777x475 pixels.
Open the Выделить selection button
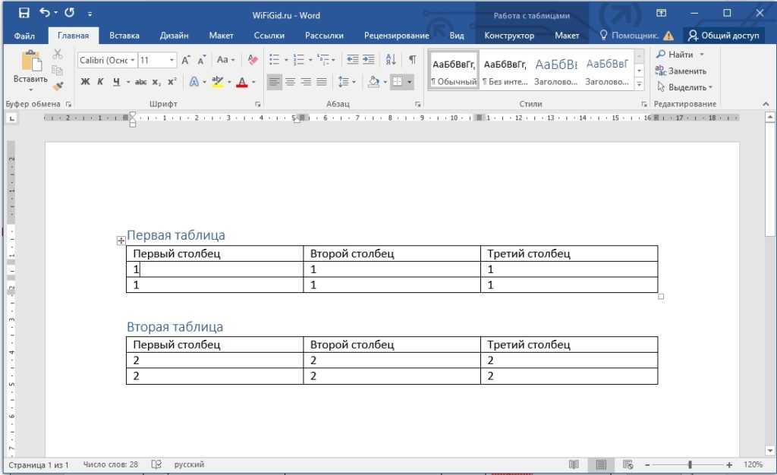[684, 87]
